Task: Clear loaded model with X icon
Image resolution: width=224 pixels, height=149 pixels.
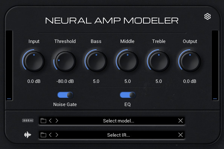Action: 181,121
